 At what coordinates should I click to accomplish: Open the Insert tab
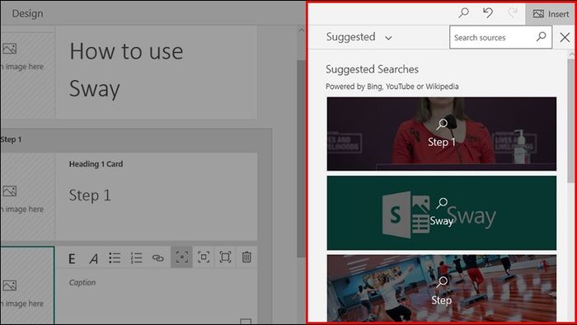click(x=551, y=14)
